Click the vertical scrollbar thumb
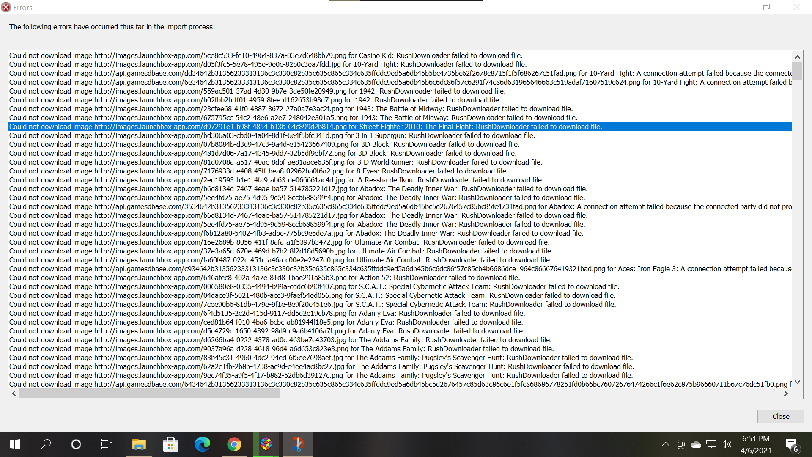This screenshot has width=812, height=457. coord(797,71)
